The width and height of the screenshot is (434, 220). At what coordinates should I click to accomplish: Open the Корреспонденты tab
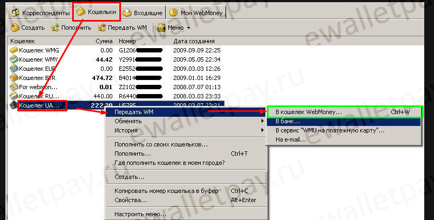click(x=40, y=12)
